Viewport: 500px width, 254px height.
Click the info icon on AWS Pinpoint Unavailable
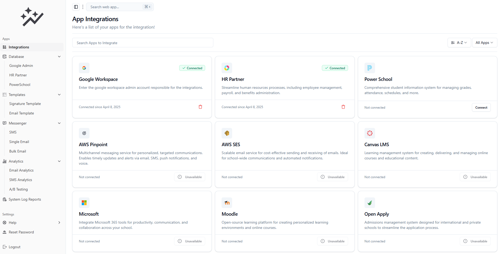[x=180, y=177]
